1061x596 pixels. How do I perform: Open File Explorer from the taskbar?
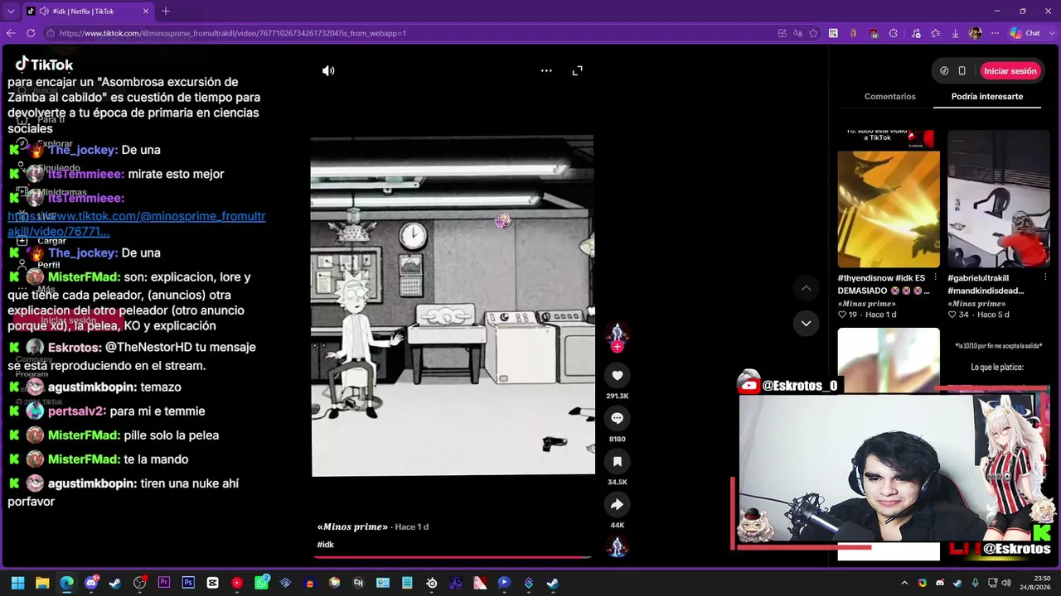point(42,583)
